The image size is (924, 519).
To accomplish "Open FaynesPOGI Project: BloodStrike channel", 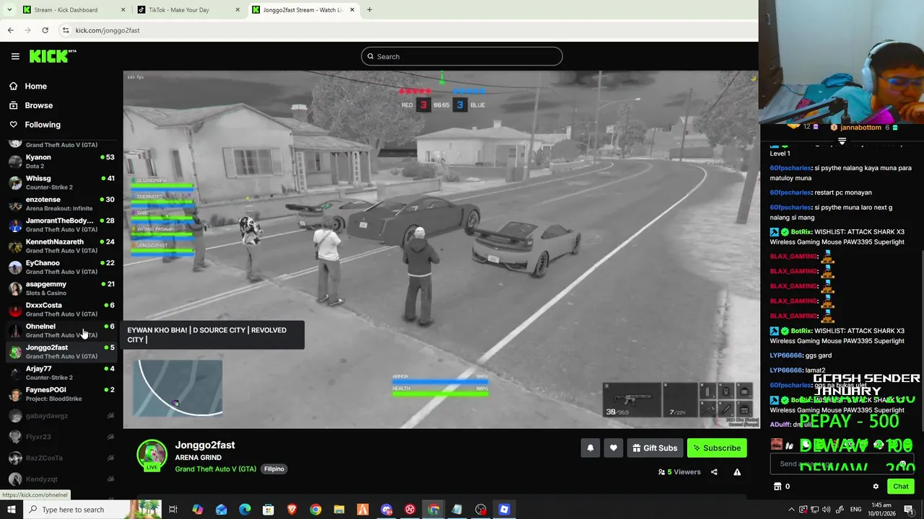I will tap(61, 394).
